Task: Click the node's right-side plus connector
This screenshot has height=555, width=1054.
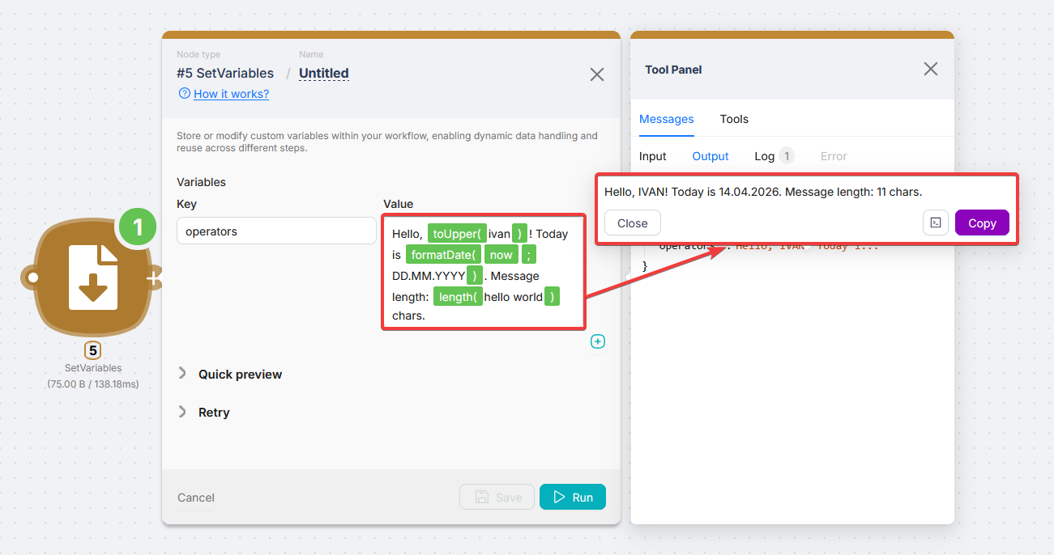Action: pos(152,278)
